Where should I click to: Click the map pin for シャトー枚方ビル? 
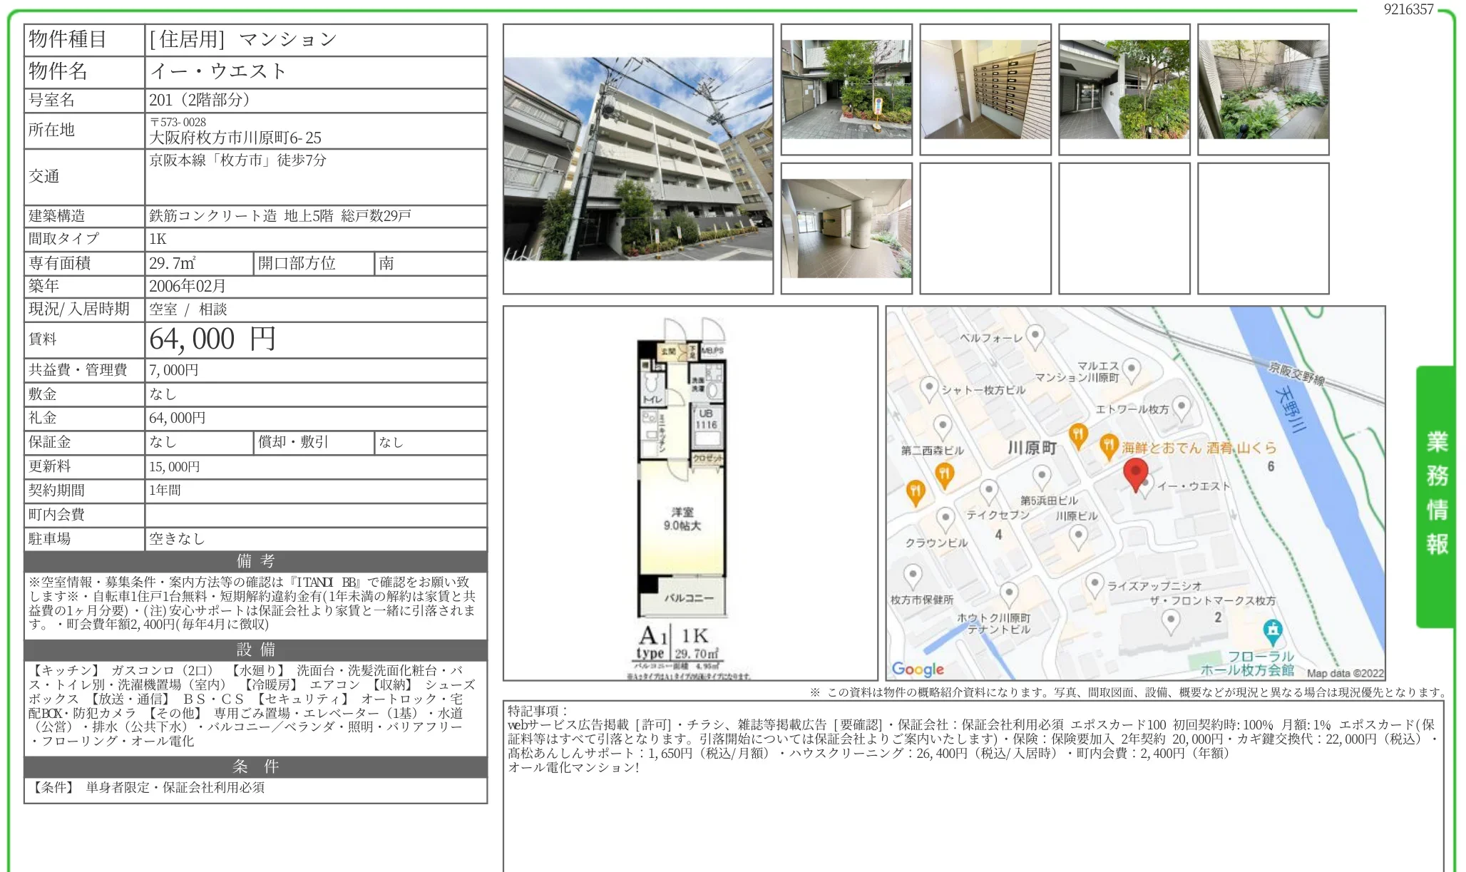tap(930, 386)
